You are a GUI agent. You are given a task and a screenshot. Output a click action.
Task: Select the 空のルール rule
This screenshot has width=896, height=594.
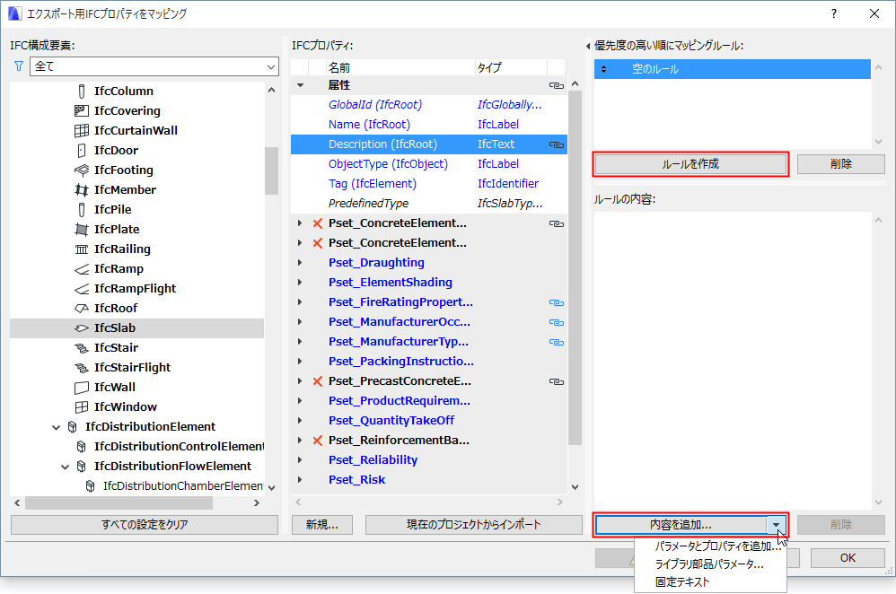732,69
